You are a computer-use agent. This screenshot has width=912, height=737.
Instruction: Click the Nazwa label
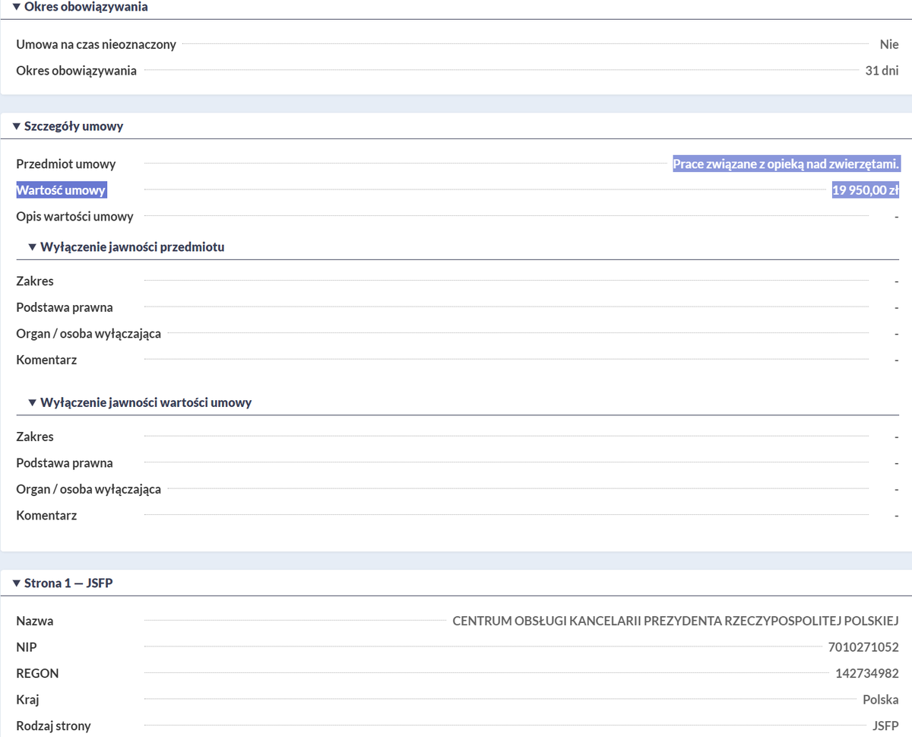pos(35,621)
